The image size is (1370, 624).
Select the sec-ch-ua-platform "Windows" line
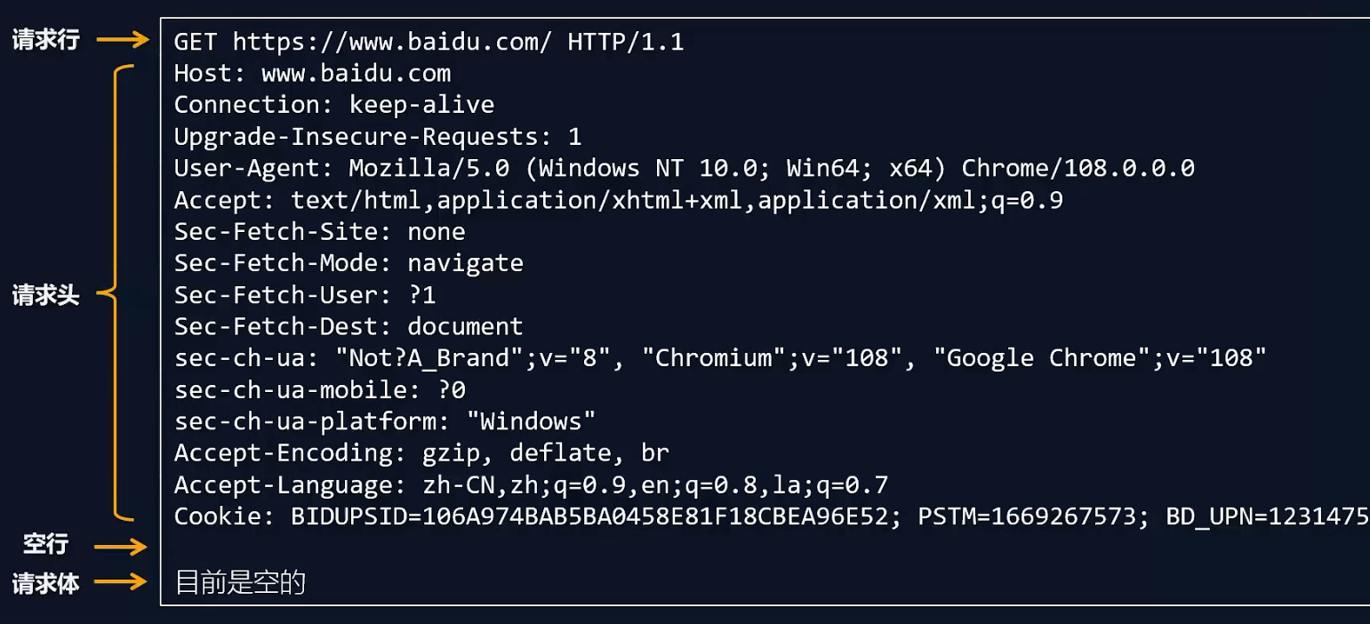[x=384, y=421]
